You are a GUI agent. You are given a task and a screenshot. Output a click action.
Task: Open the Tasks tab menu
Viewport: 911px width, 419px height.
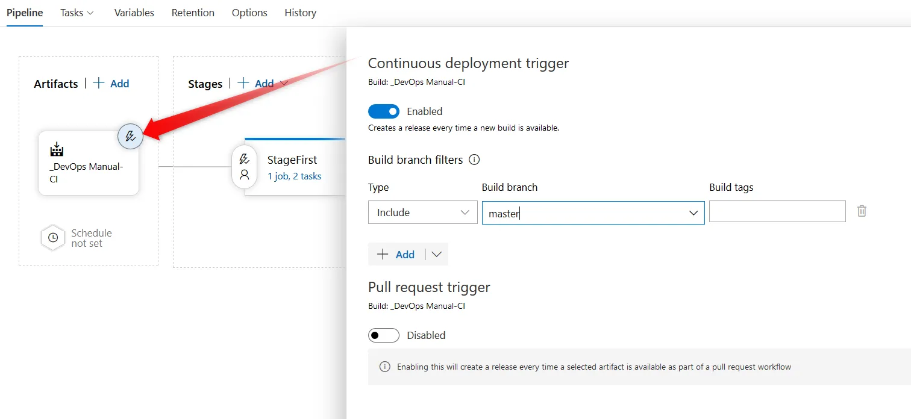tap(77, 13)
